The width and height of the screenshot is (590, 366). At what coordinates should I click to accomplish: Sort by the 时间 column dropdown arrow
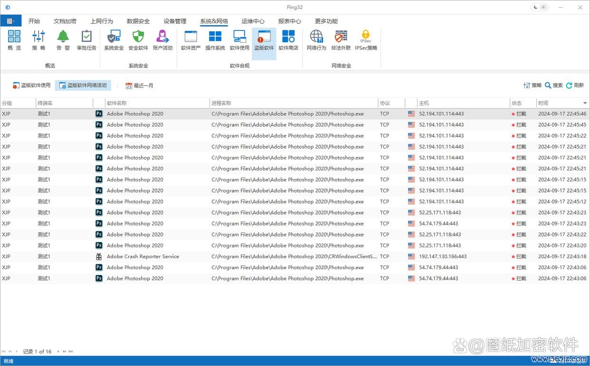[585, 103]
